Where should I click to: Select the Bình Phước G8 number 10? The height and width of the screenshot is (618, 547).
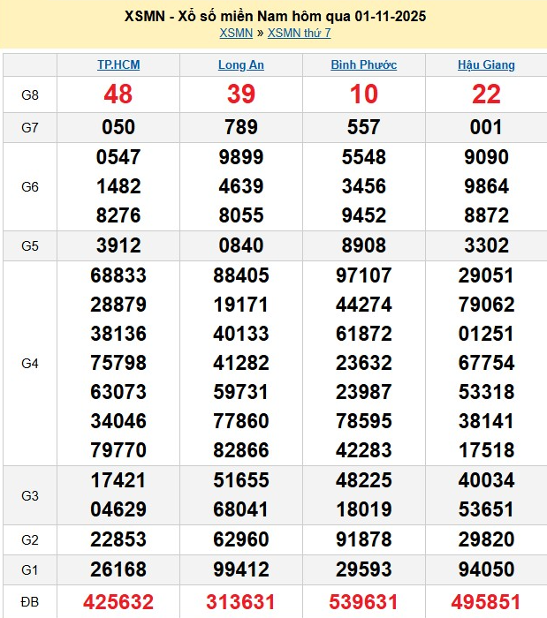363,94
